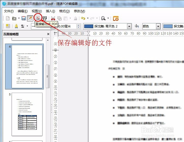Image resolution: width=184 pixels, height=142 pixels.
Task: Open the 视图(V) menu
Action: pyautogui.click(x=37, y=11)
